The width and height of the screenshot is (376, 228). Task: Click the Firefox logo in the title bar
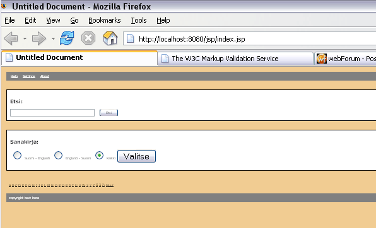coord(4,6)
